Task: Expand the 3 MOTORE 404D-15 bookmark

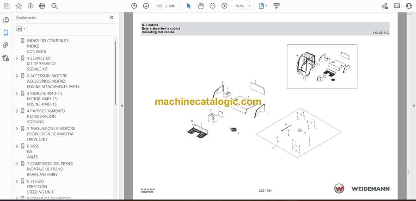Action: tap(17, 93)
